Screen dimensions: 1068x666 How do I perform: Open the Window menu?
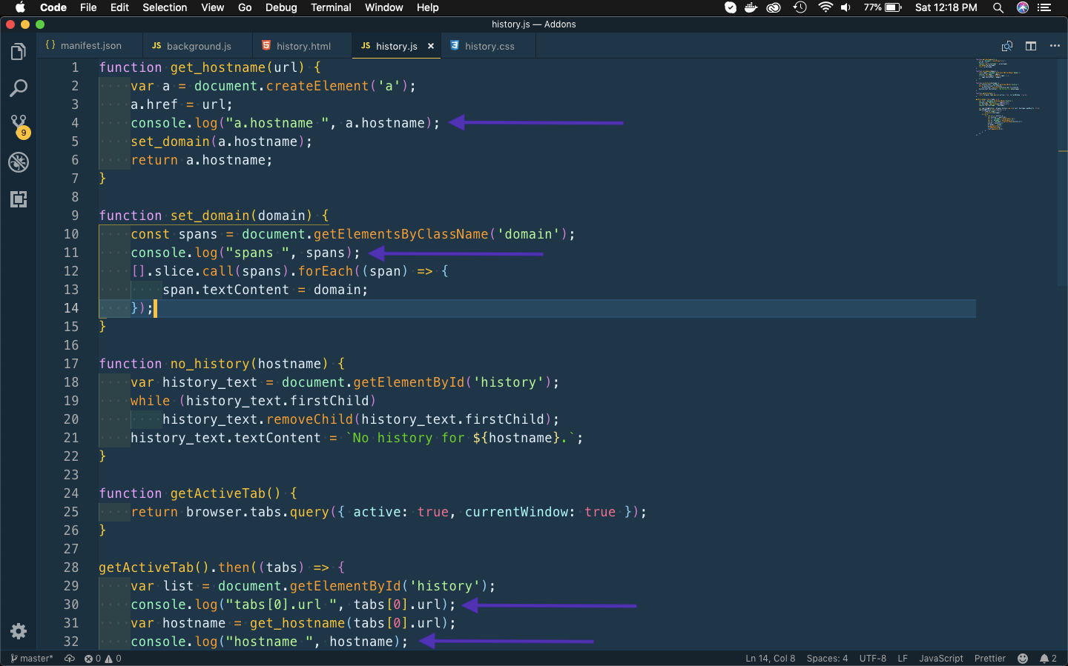pyautogui.click(x=383, y=7)
